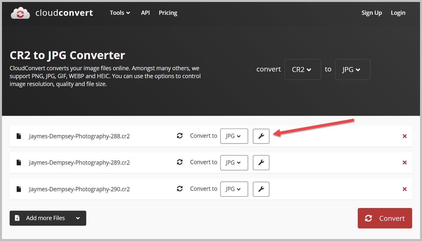Open settings wrench for Photography-290.cr2
422x241 pixels.
click(261, 189)
